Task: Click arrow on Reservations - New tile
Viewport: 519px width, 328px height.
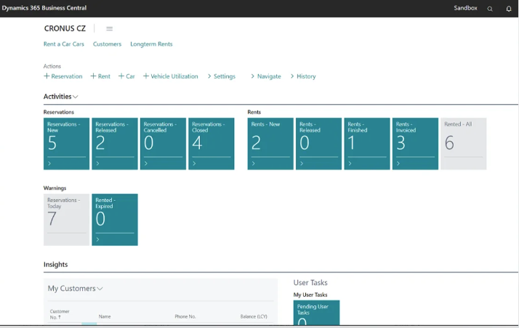Action: [49, 164]
